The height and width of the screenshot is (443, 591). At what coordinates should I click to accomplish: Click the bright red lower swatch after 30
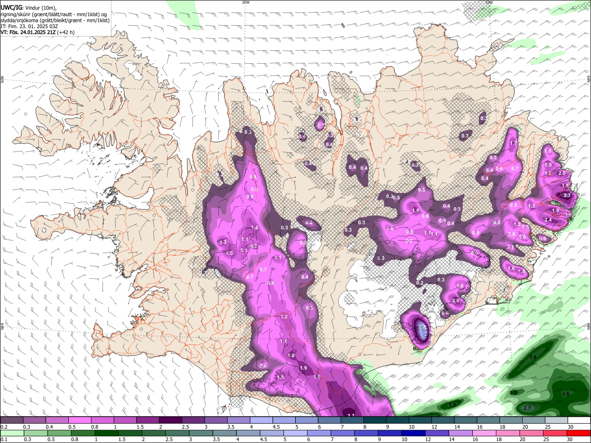click(579, 433)
